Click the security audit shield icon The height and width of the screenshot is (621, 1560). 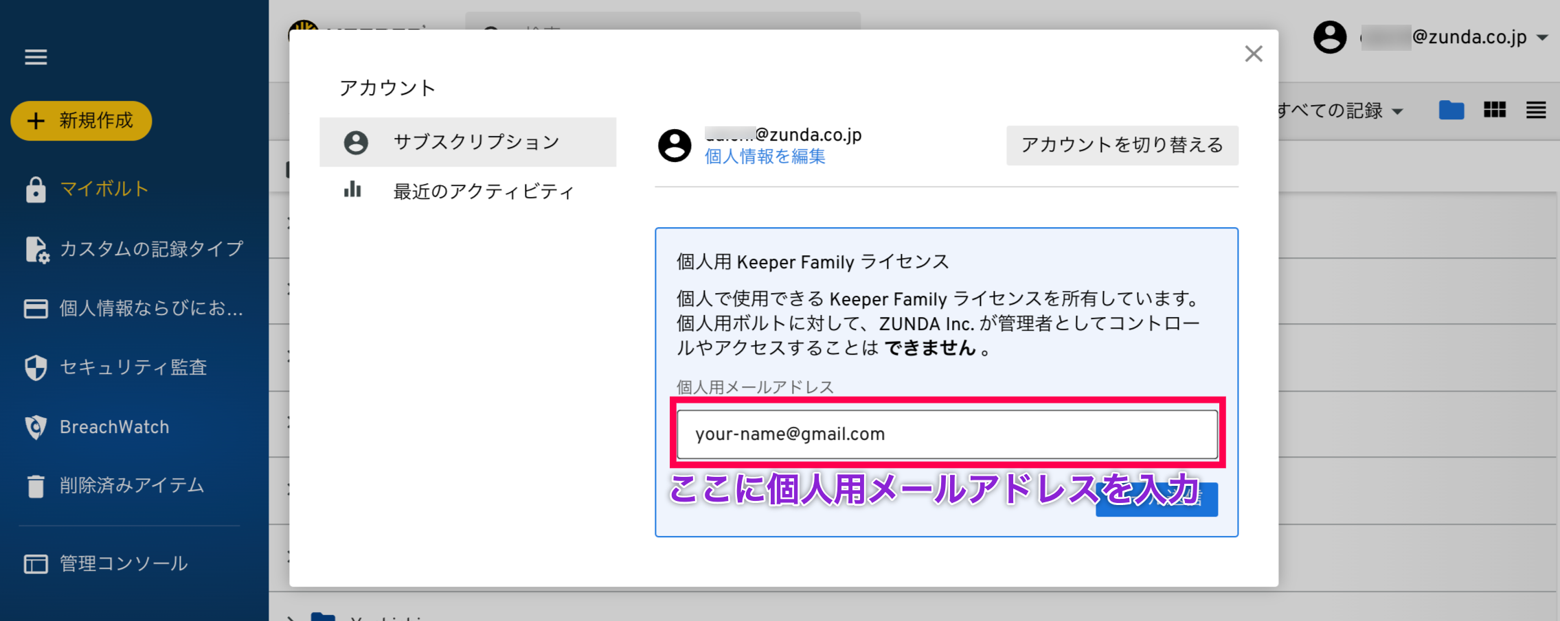(36, 368)
